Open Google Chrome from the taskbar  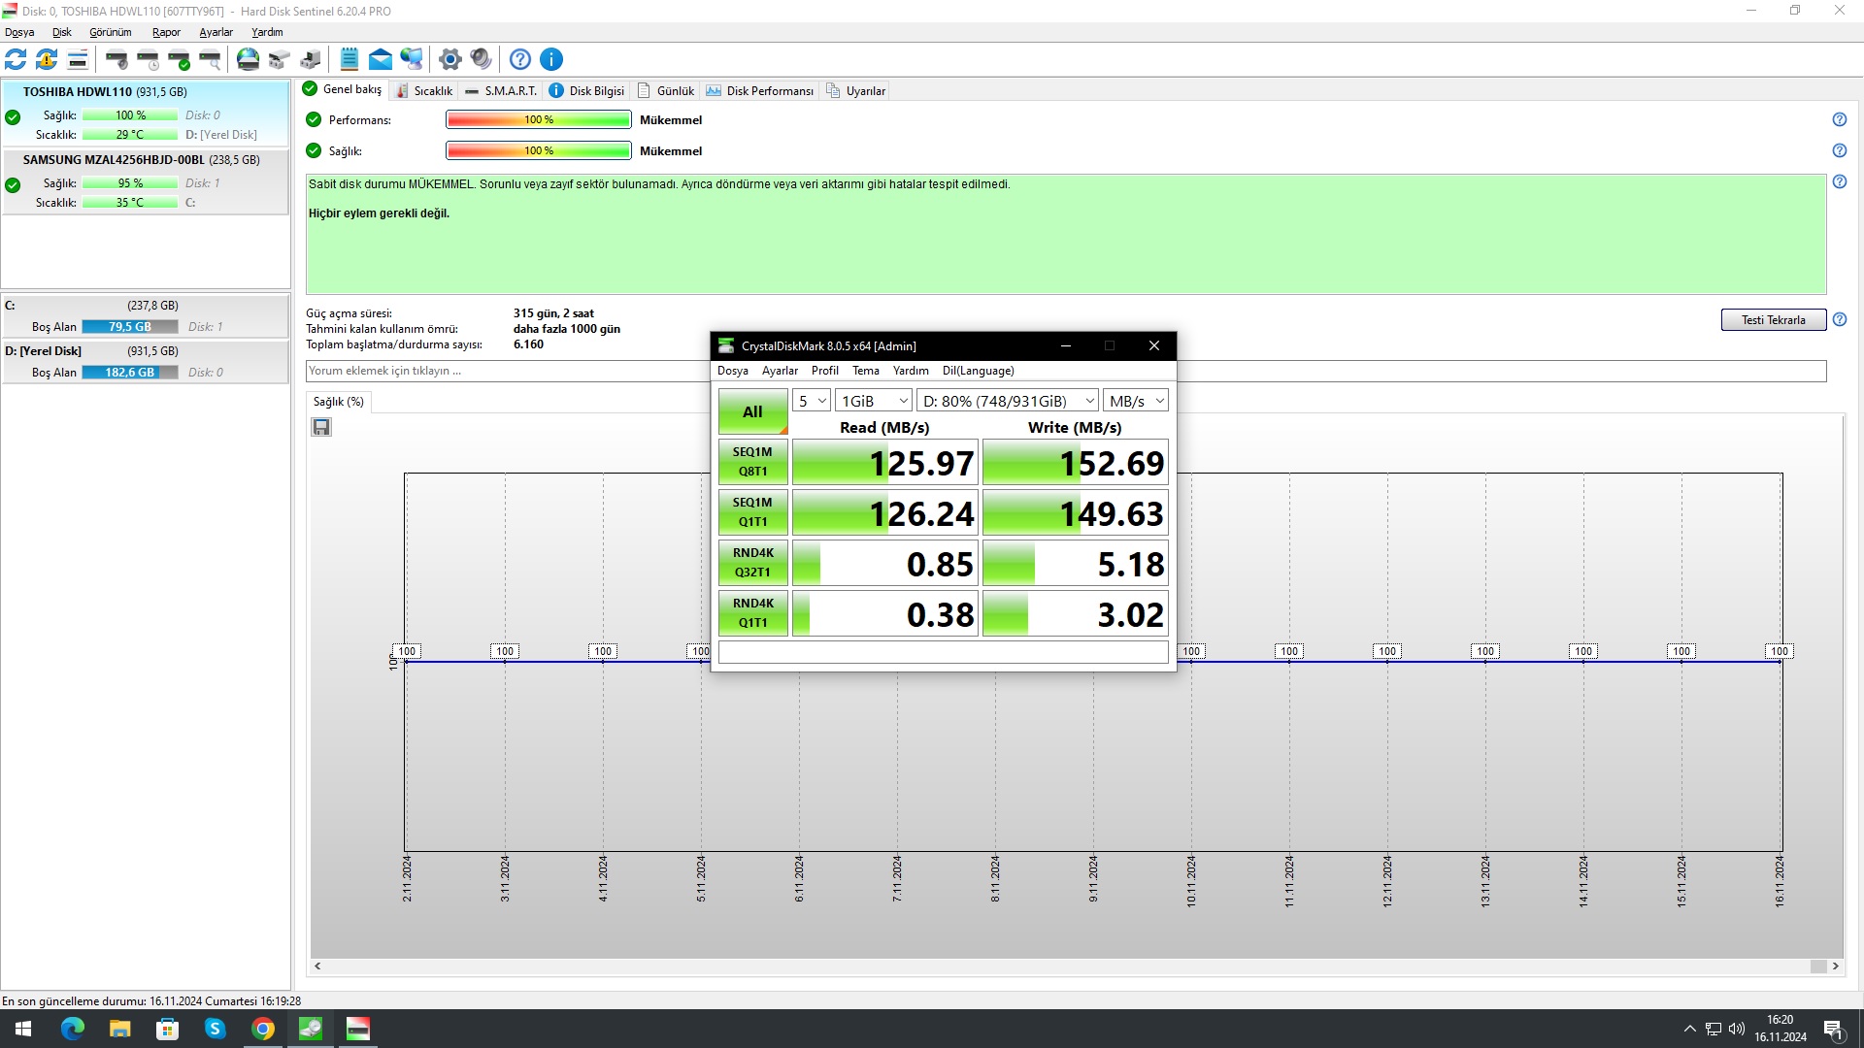[263, 1029]
